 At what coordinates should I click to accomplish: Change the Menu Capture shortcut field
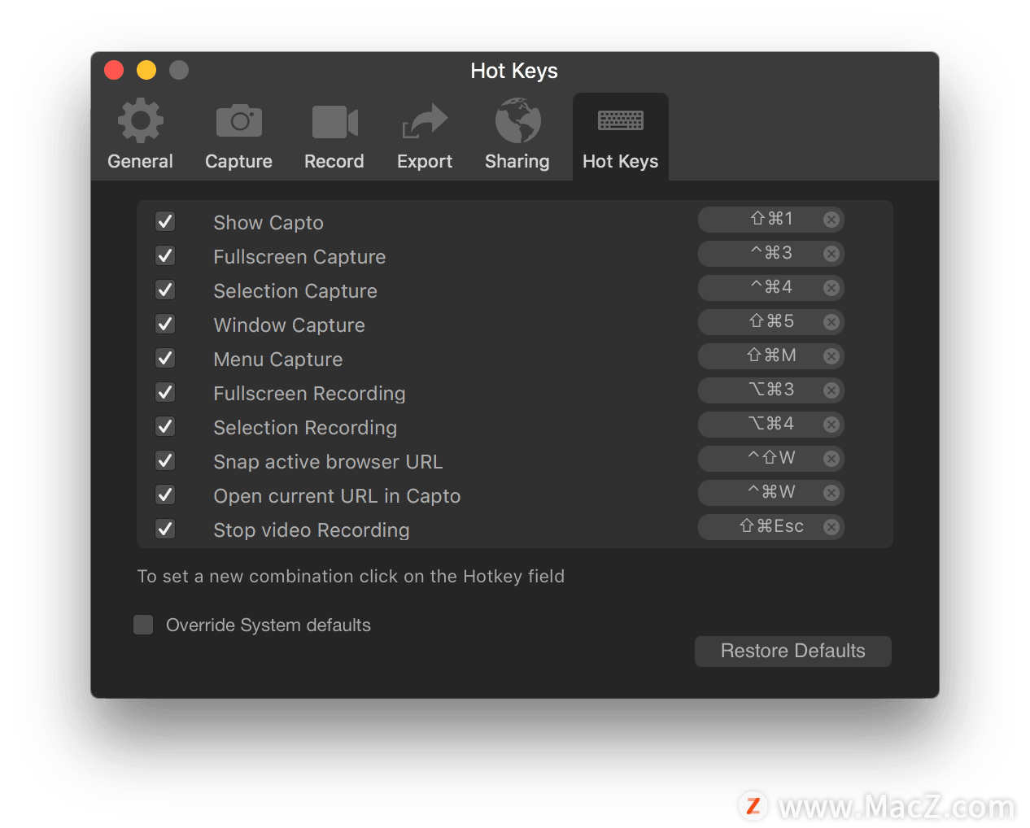tap(771, 355)
